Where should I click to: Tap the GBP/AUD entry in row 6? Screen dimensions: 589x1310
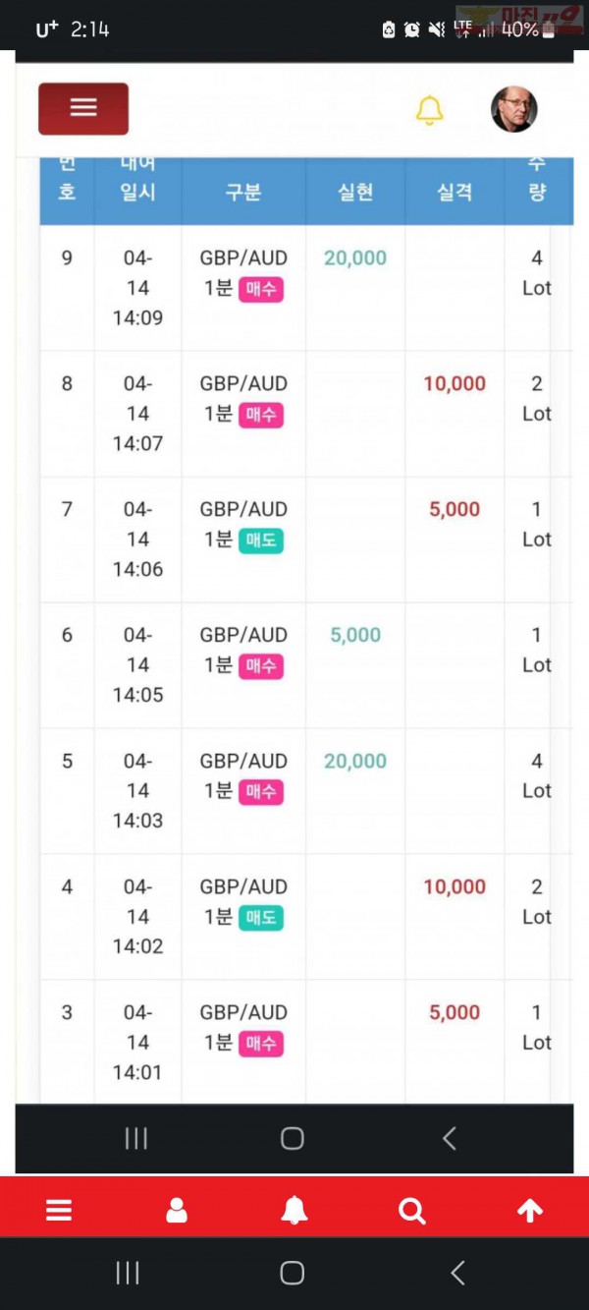coord(243,635)
